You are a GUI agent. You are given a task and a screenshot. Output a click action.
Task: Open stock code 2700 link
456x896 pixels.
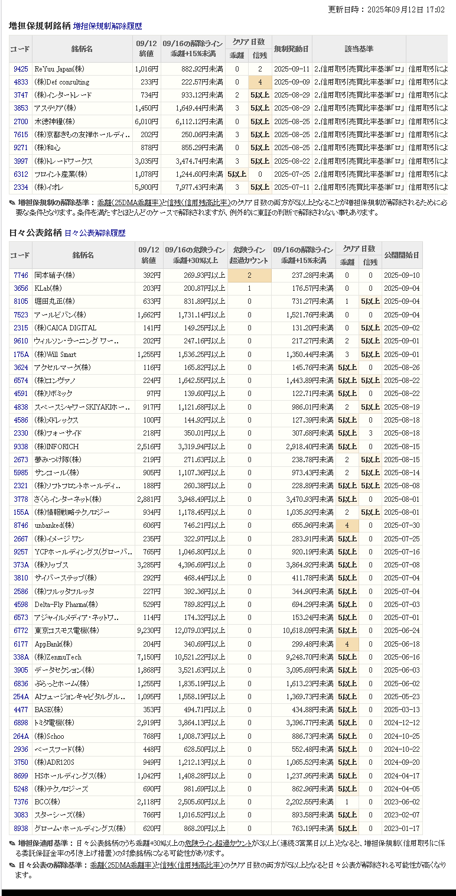tap(21, 122)
